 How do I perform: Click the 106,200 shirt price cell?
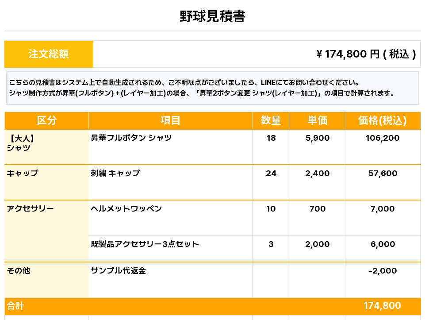coord(383,138)
